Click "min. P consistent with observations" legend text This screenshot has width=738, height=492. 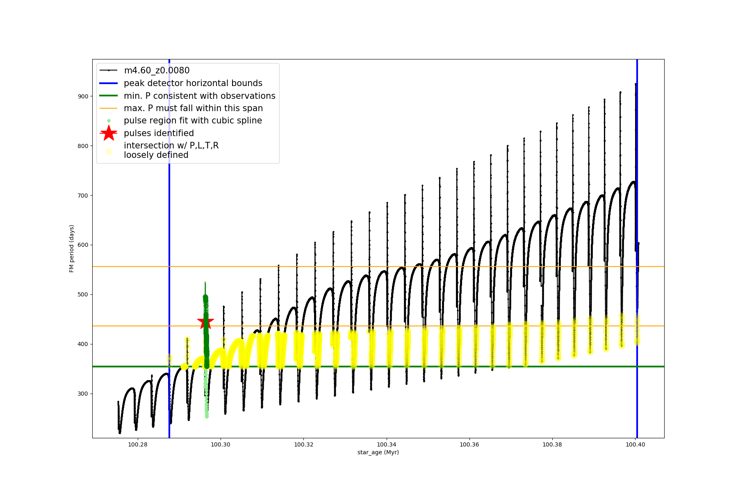(200, 96)
